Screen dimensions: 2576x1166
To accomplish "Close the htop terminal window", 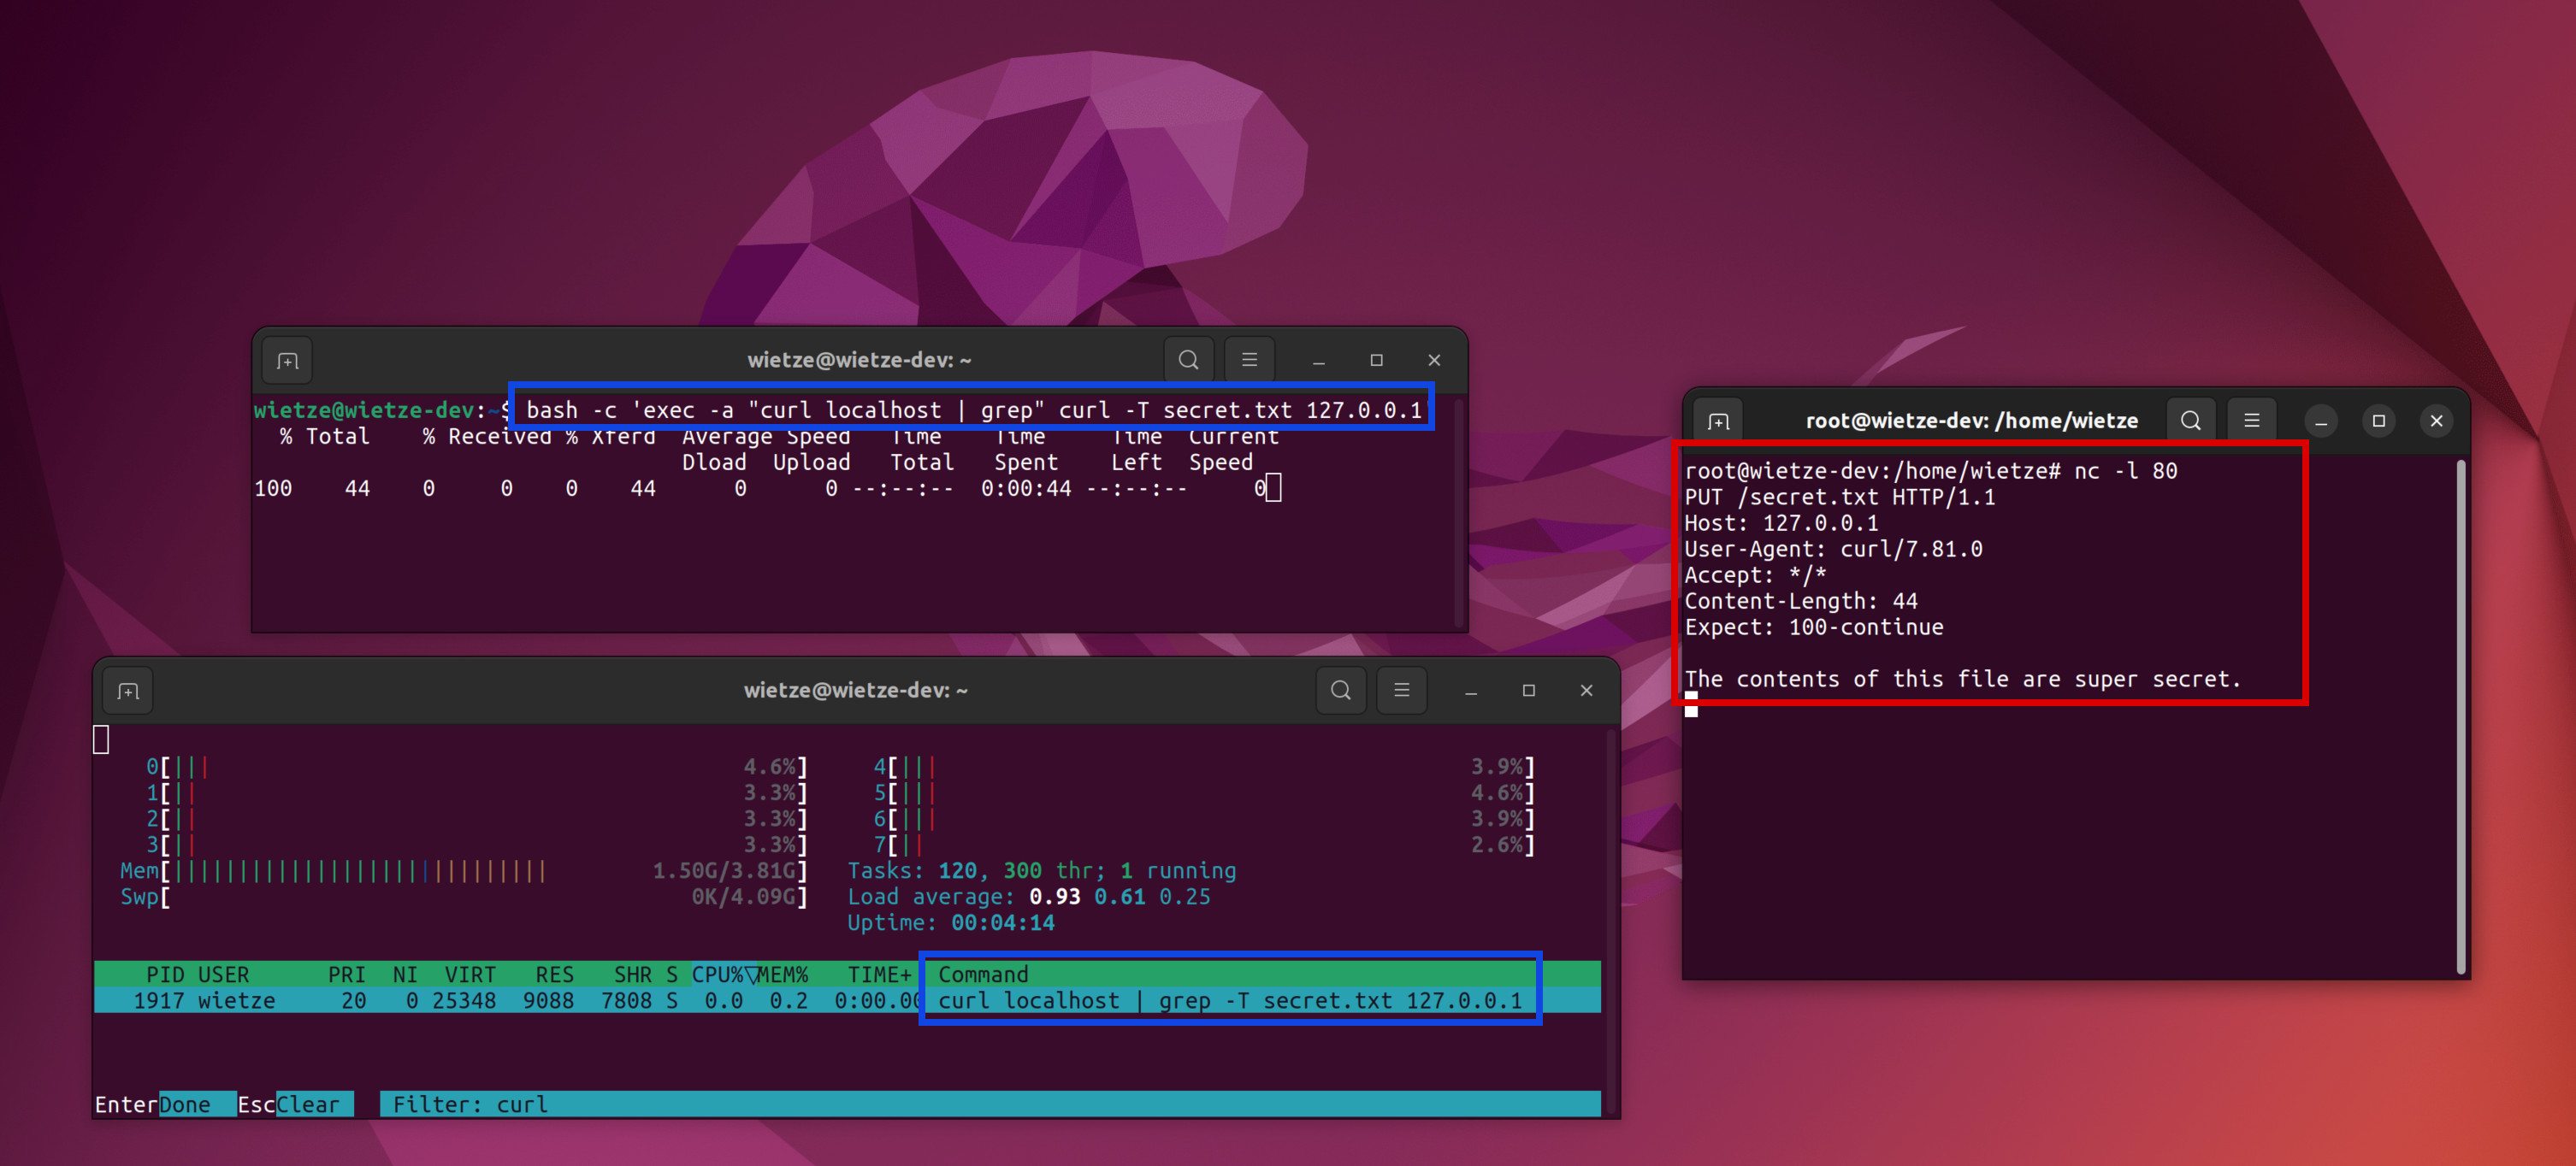I will 1586,691.
